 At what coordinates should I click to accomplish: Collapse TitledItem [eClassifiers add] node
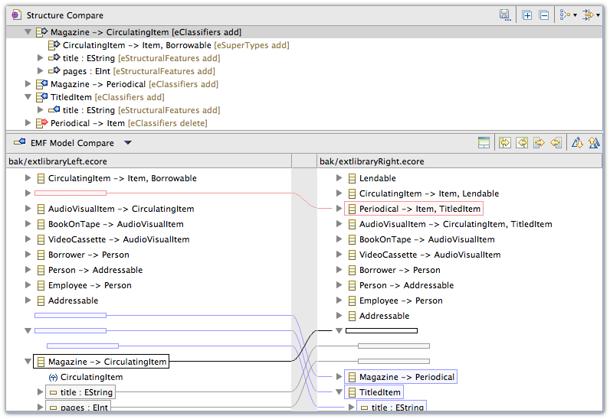[28, 97]
